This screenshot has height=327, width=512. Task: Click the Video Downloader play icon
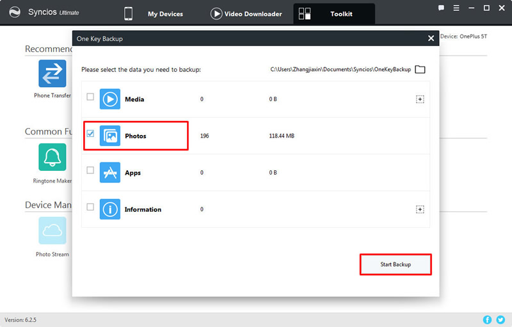pos(216,13)
